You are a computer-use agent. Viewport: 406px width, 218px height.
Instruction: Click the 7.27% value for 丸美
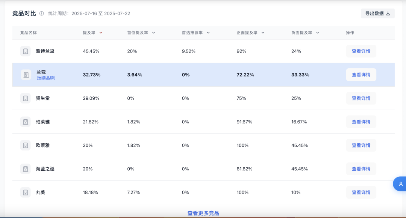133,192
